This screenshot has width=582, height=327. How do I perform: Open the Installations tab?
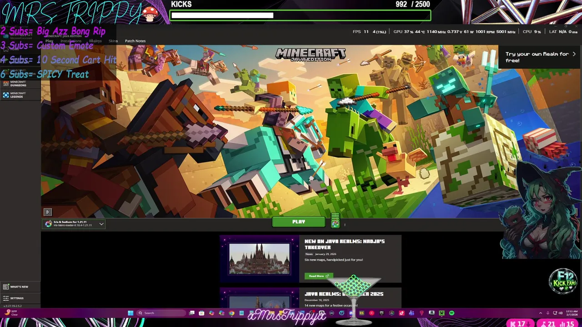pos(71,41)
